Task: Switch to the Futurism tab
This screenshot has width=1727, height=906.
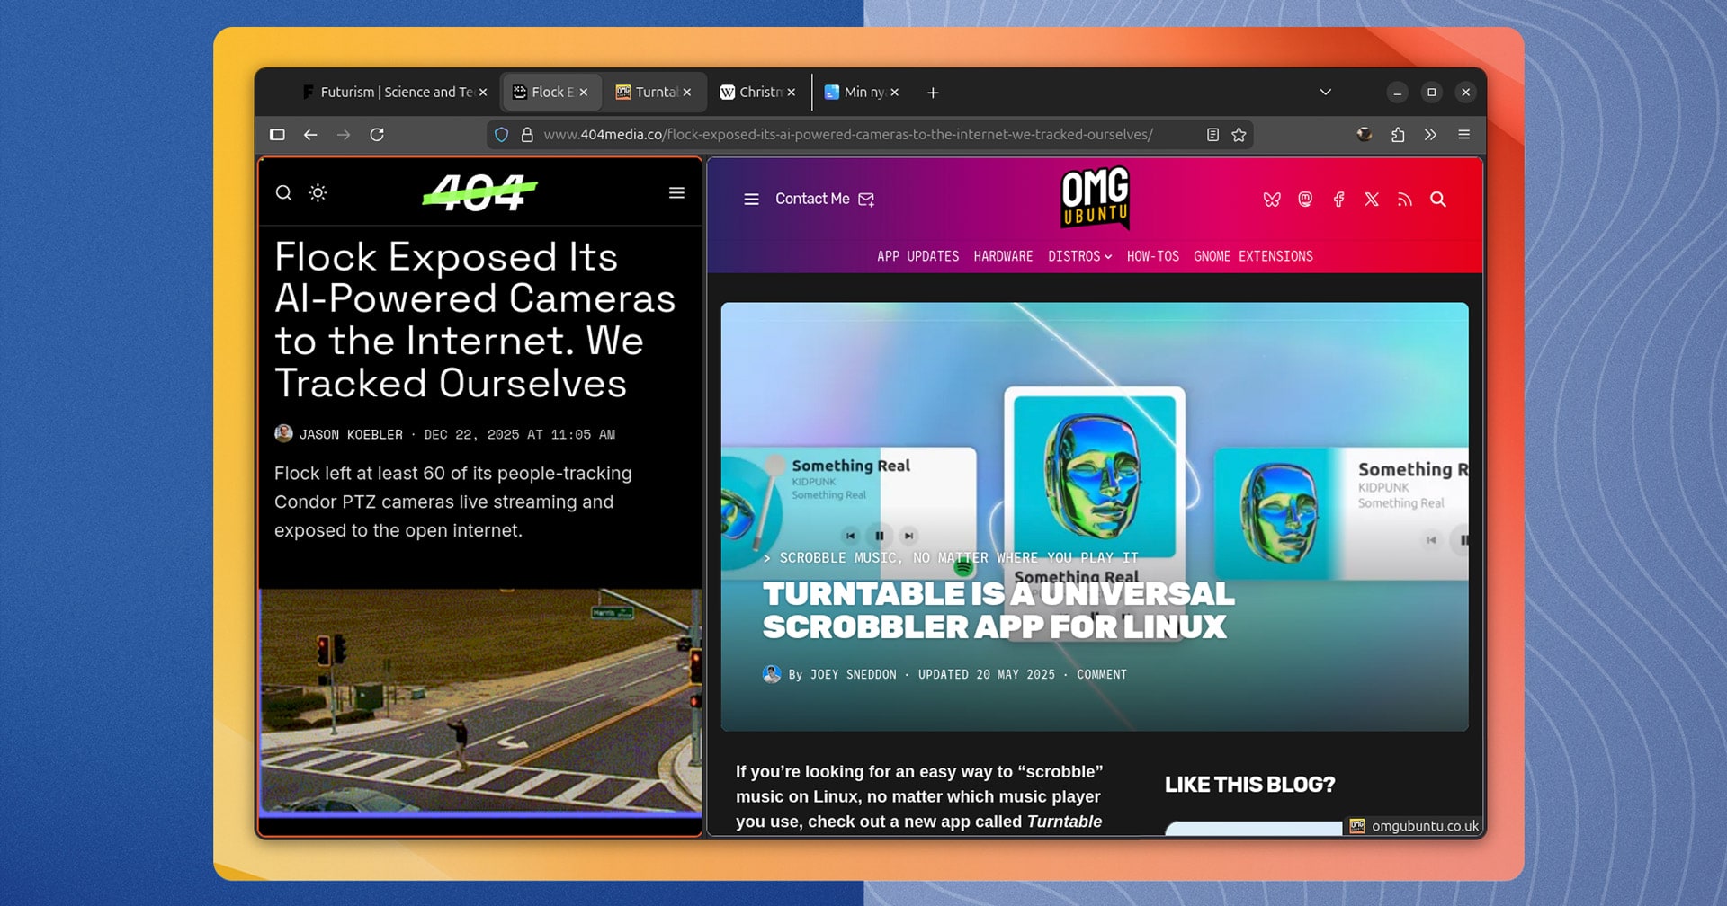Action: pos(389,92)
